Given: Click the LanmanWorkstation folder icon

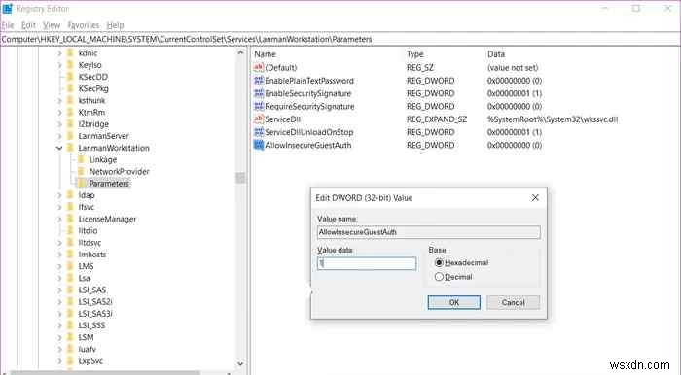Looking at the screenshot, I should (70, 148).
